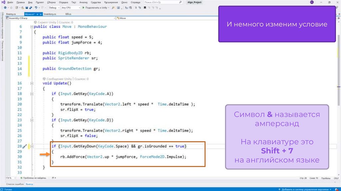Viewport: 341px width, 191px height.
Task: Click ForceMode2D.Impulse in line 30
Action: tap(161, 157)
